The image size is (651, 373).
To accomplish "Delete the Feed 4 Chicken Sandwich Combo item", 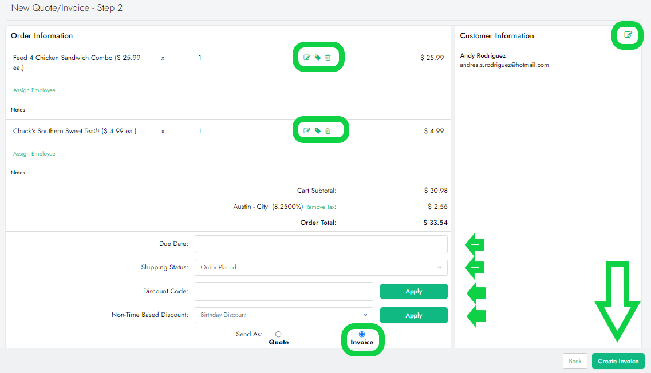I will [x=328, y=58].
